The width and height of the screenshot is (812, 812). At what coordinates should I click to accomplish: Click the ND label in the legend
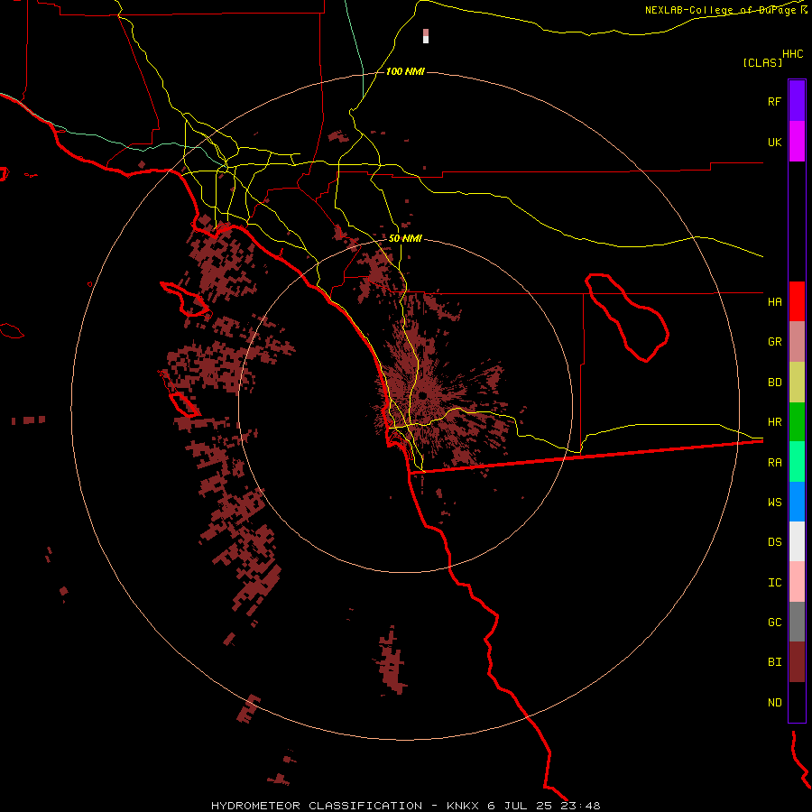pos(774,703)
